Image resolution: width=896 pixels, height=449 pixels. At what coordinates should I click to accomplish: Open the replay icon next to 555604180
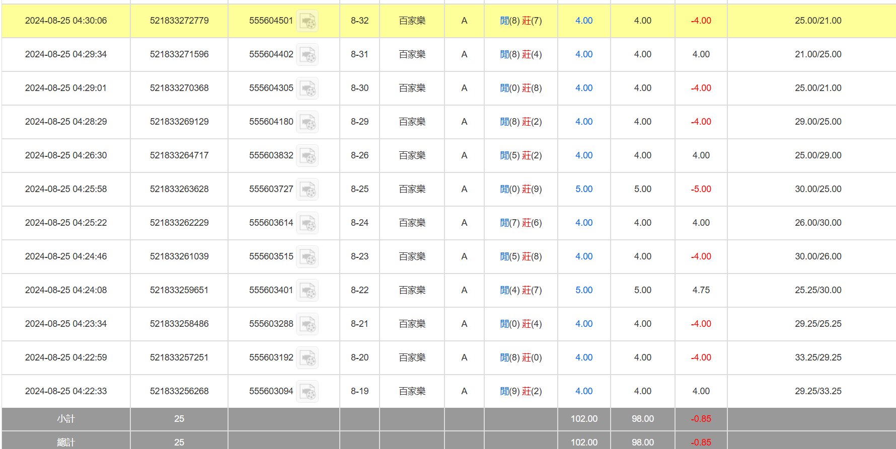click(x=307, y=122)
